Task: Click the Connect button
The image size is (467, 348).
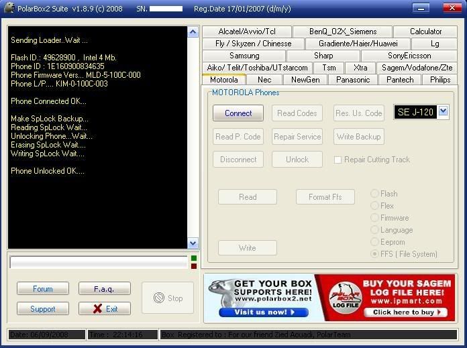Action: (x=238, y=113)
